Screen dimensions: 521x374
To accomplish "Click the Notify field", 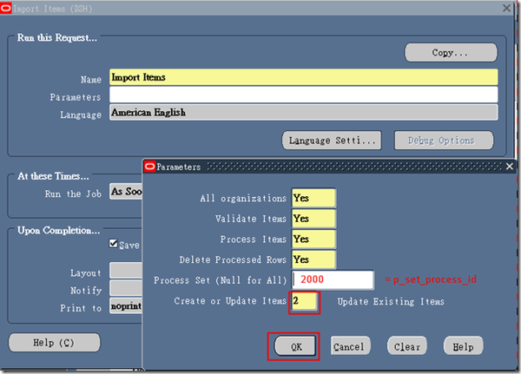I will click(126, 287).
